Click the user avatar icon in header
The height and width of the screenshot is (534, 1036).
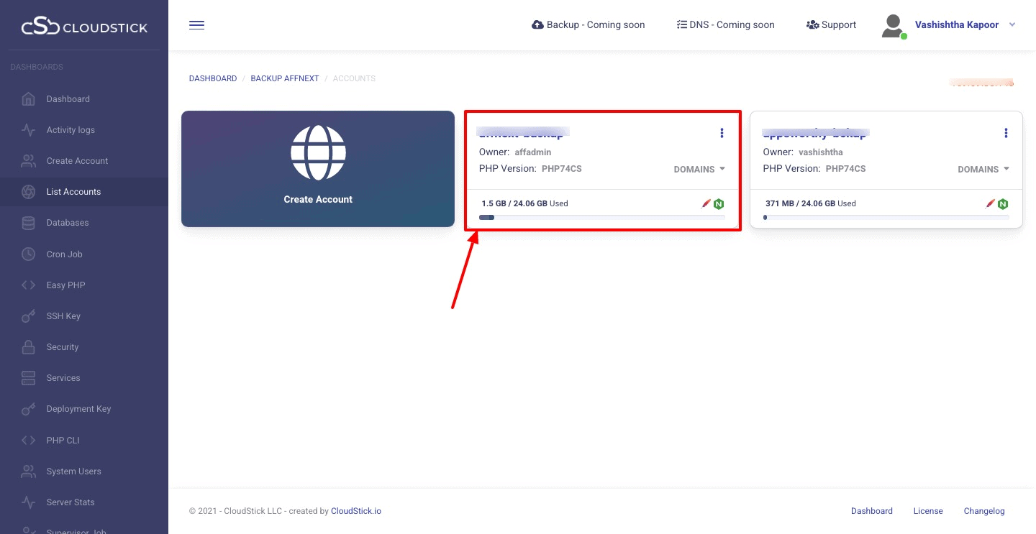[x=893, y=26]
